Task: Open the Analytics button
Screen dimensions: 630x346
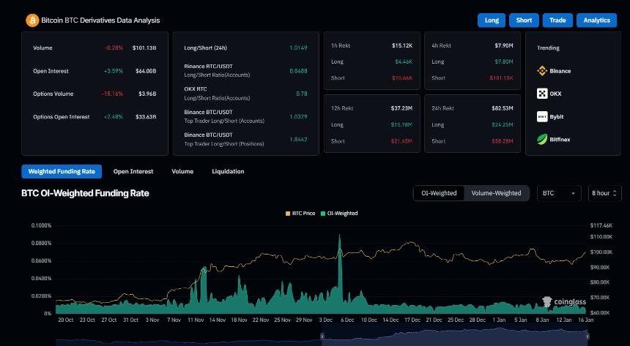Action: point(596,20)
